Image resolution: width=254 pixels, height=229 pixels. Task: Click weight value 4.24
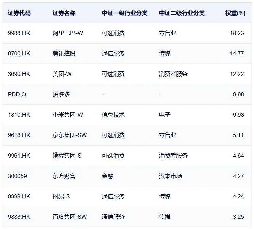pyautogui.click(x=238, y=197)
